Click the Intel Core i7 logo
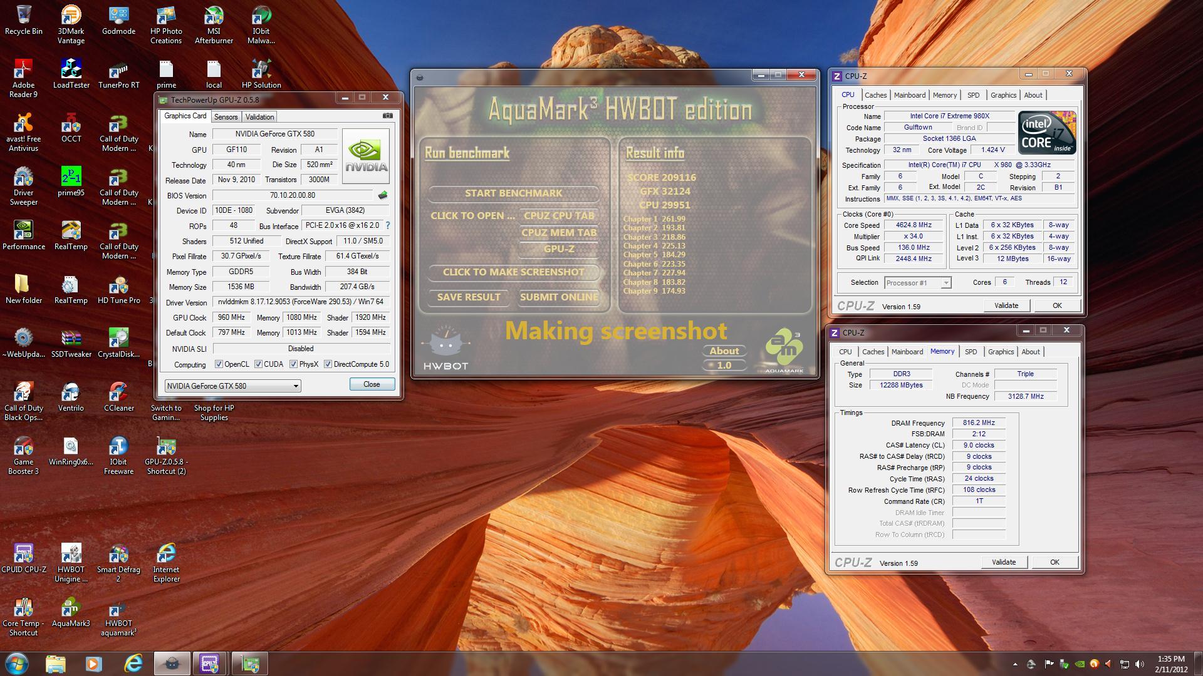This screenshot has height=676, width=1203. (x=1047, y=133)
